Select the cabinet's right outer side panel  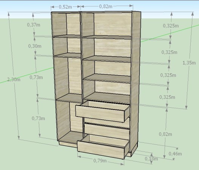coord(136,81)
